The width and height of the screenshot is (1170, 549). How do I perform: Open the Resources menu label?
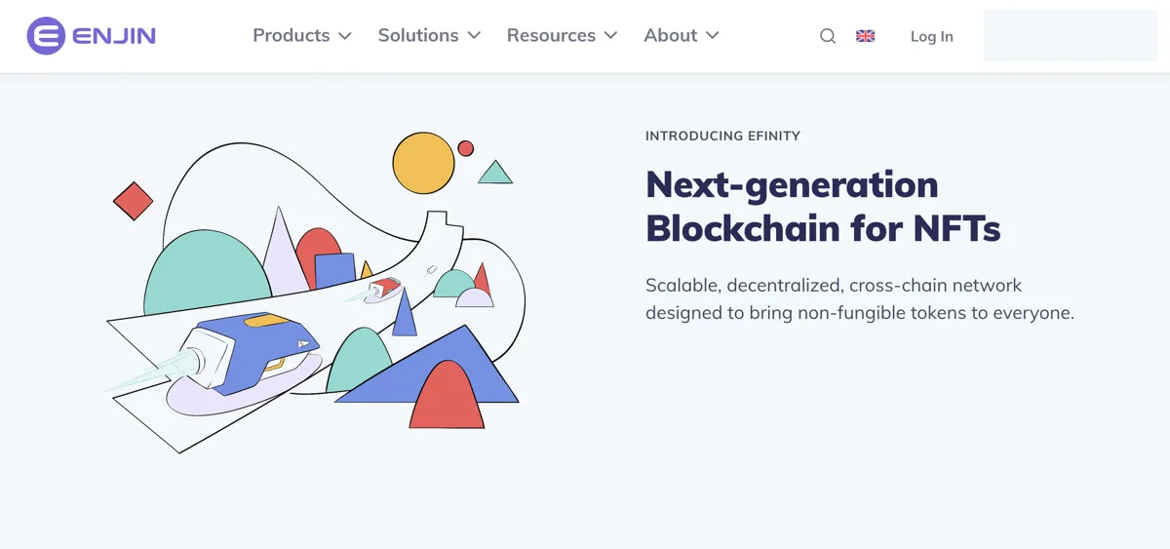point(551,35)
